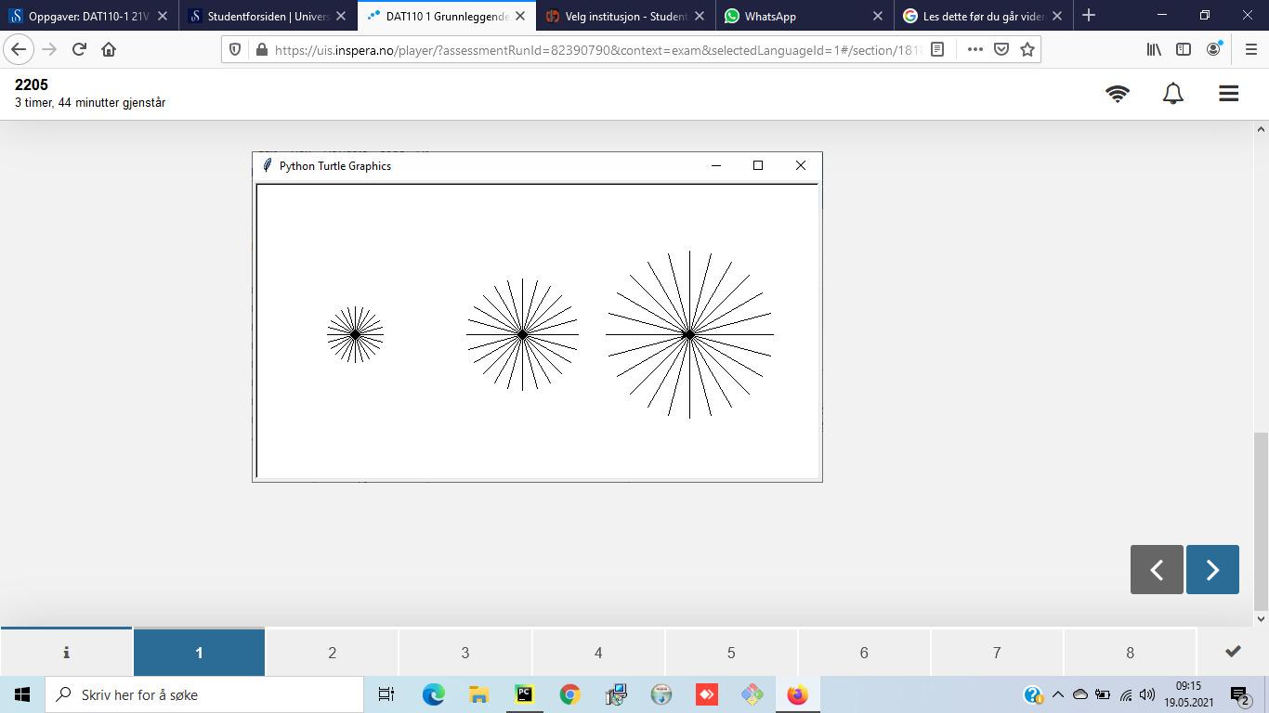Bookmark this page using the star icon
The width and height of the screenshot is (1269, 713).
click(1027, 49)
